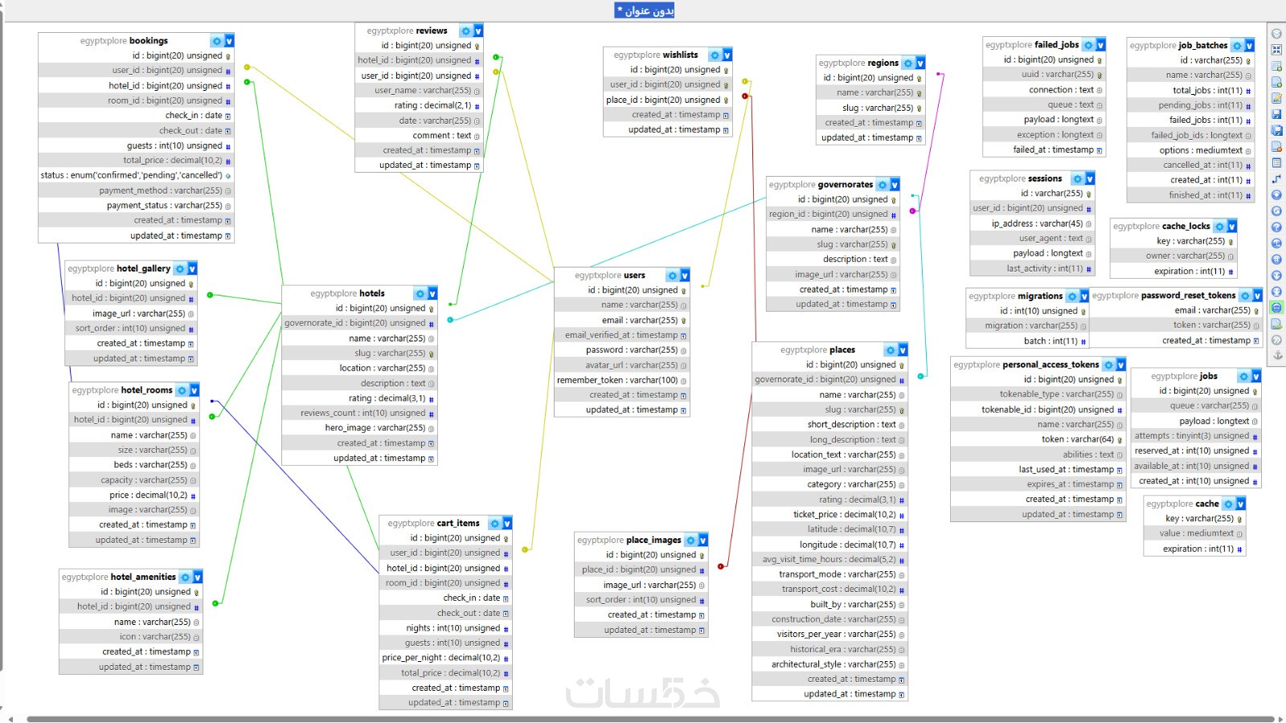Collapse the jobs table with its V button

[x=1256, y=376]
